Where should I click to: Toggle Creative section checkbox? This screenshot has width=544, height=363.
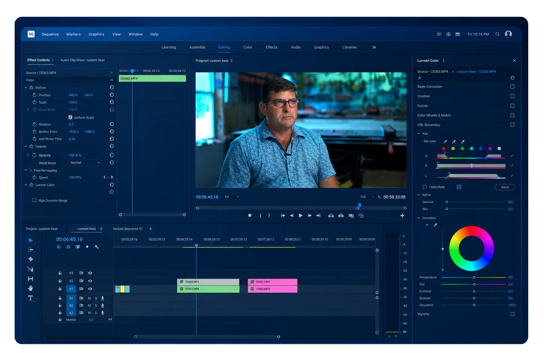[x=512, y=96]
